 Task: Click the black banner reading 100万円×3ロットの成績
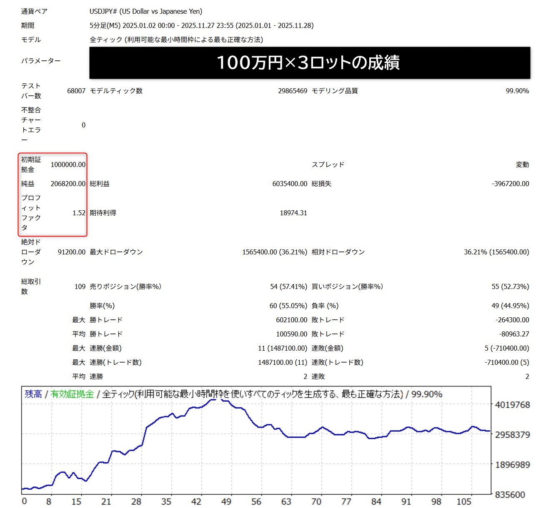point(309,62)
